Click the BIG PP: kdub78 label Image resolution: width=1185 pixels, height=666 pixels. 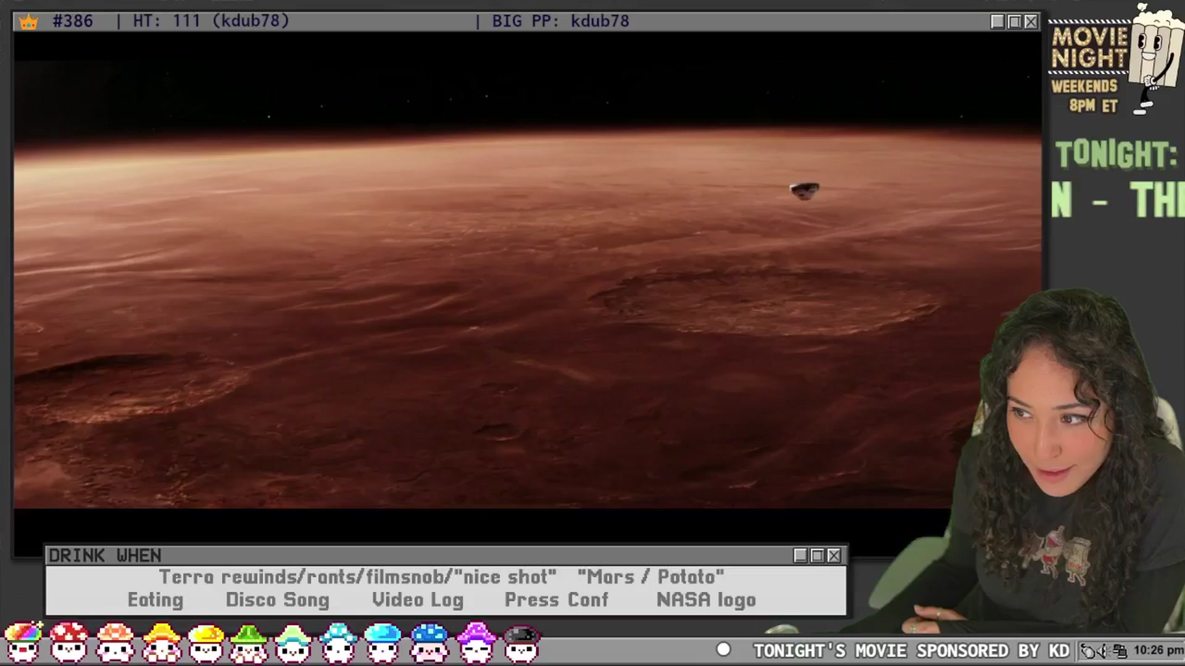560,21
